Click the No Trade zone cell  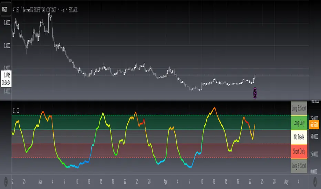pos(299,137)
